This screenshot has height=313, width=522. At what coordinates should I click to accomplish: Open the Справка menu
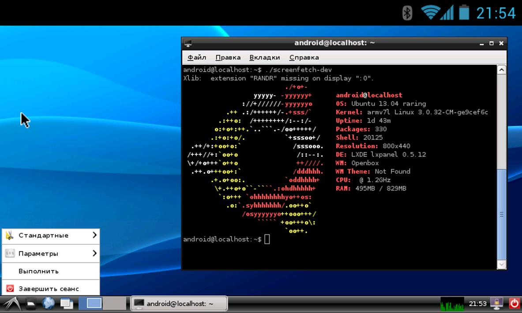[x=304, y=57]
